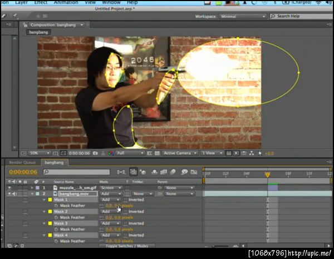Open Screen blend mode dropdown for muzzle layer

[111, 188]
